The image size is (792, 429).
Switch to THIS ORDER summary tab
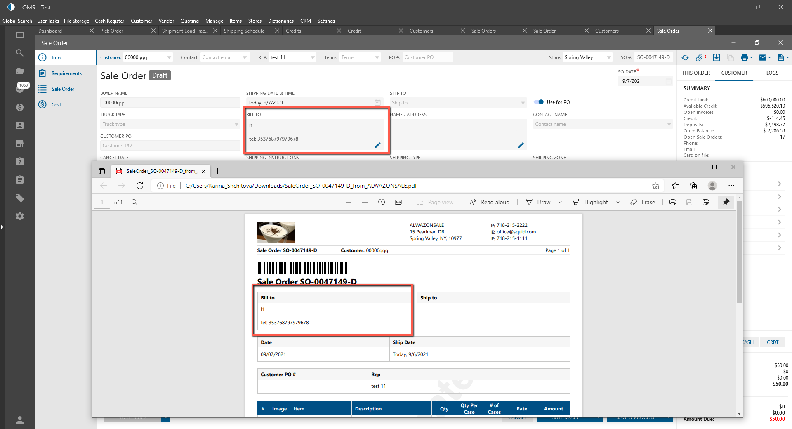[696, 73]
